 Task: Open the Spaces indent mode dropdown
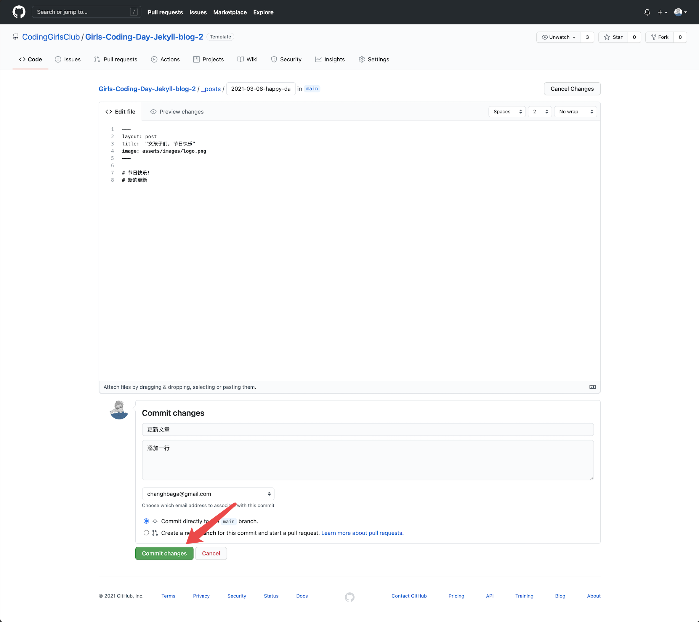pos(507,111)
